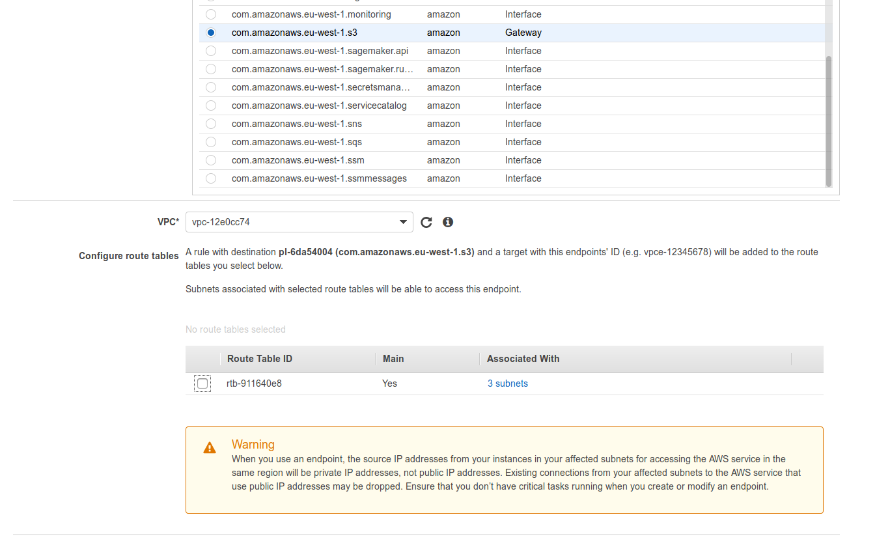This screenshot has height=543, width=890.
Task: Enable the rtb-911640e8 route table checkbox
Action: (202, 383)
